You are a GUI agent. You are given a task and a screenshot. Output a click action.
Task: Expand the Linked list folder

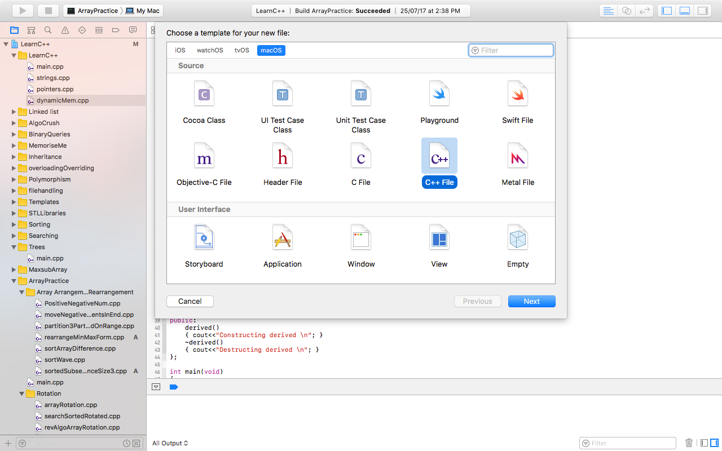coord(14,112)
